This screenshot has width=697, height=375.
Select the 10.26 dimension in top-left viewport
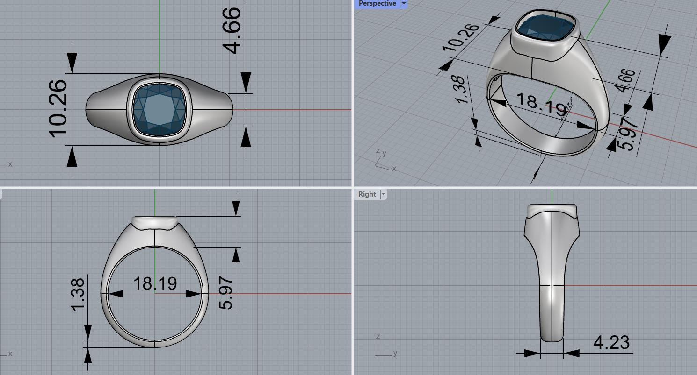[x=58, y=109]
